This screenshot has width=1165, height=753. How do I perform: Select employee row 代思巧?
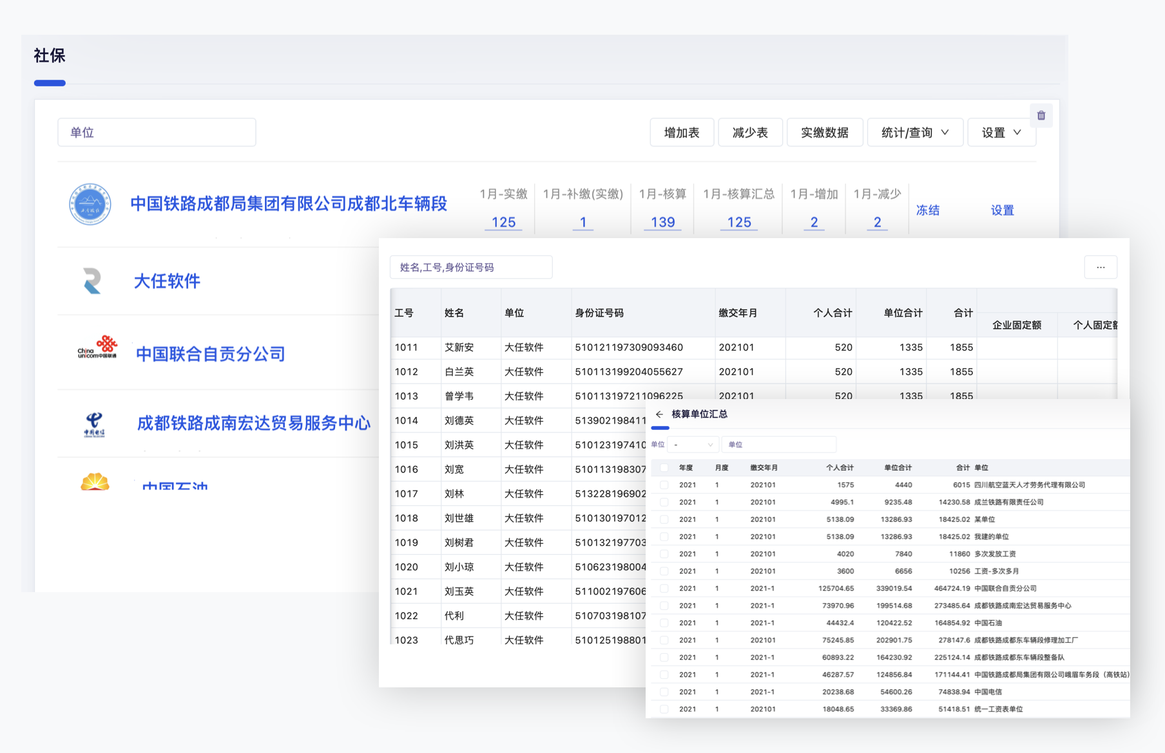519,638
